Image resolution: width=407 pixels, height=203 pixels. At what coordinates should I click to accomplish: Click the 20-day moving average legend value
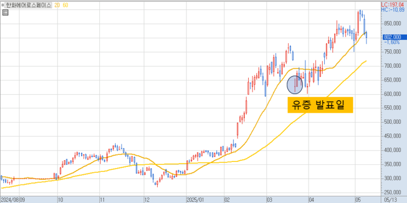[57, 5]
